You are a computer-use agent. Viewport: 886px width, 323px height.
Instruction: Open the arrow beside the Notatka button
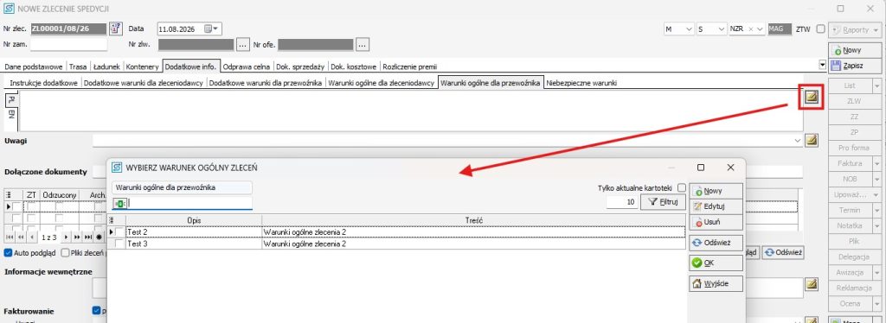click(x=877, y=225)
